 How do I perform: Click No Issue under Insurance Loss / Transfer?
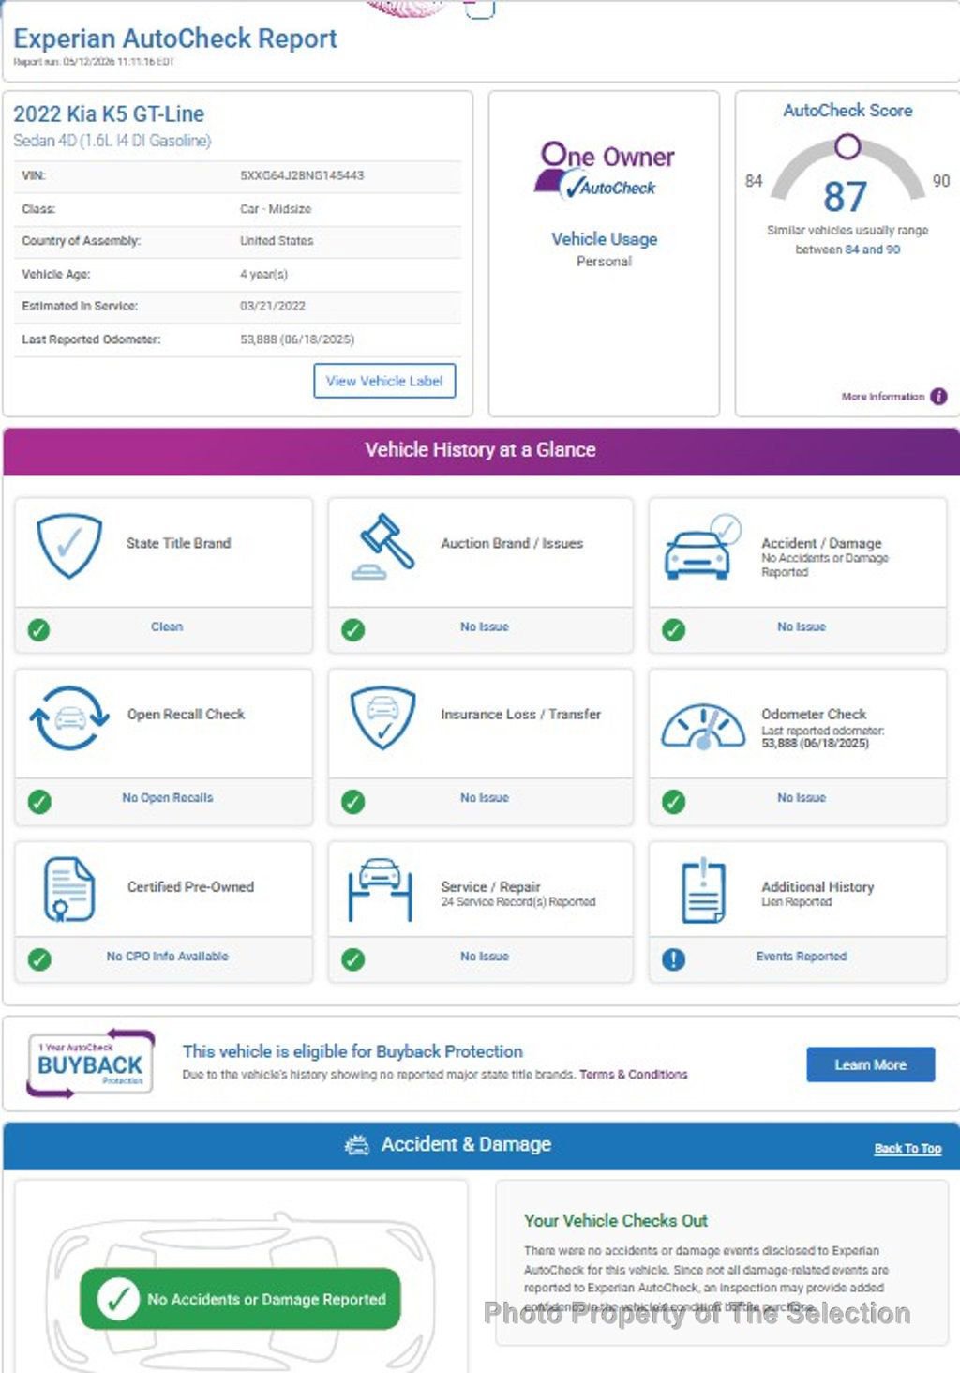tap(484, 798)
